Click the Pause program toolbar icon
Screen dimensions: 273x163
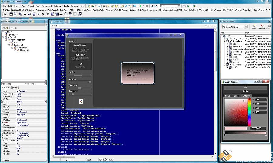point(147,6)
